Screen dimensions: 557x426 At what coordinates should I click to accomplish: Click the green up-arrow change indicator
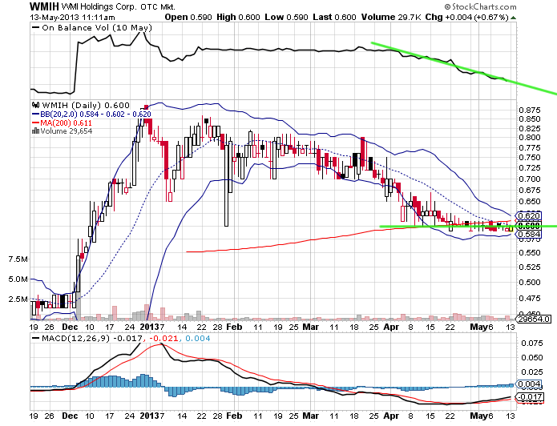click(x=513, y=18)
